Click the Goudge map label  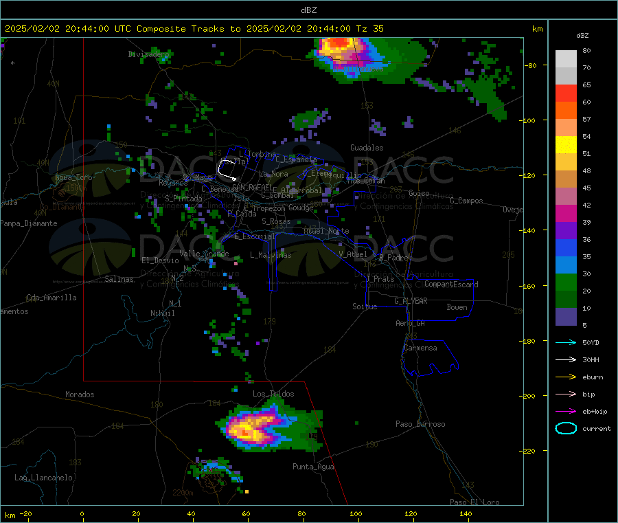coord(301,208)
